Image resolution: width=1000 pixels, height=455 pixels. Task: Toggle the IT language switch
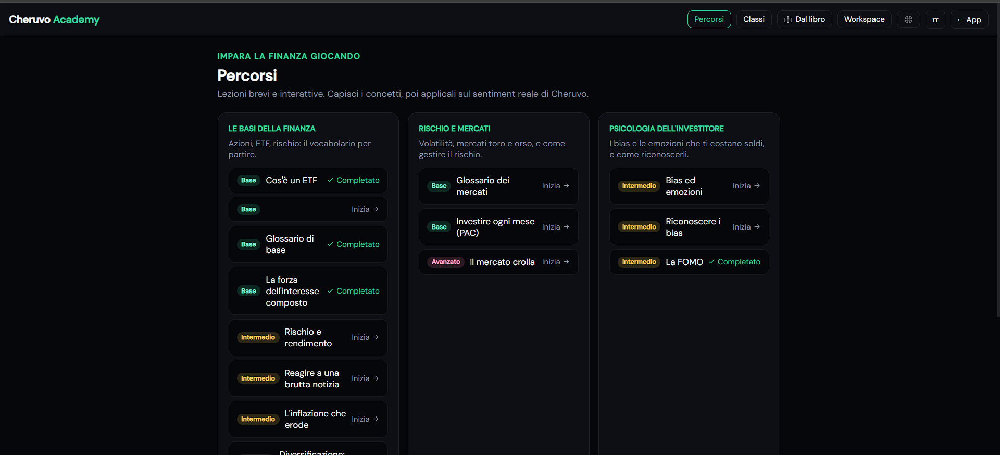pyautogui.click(x=935, y=19)
